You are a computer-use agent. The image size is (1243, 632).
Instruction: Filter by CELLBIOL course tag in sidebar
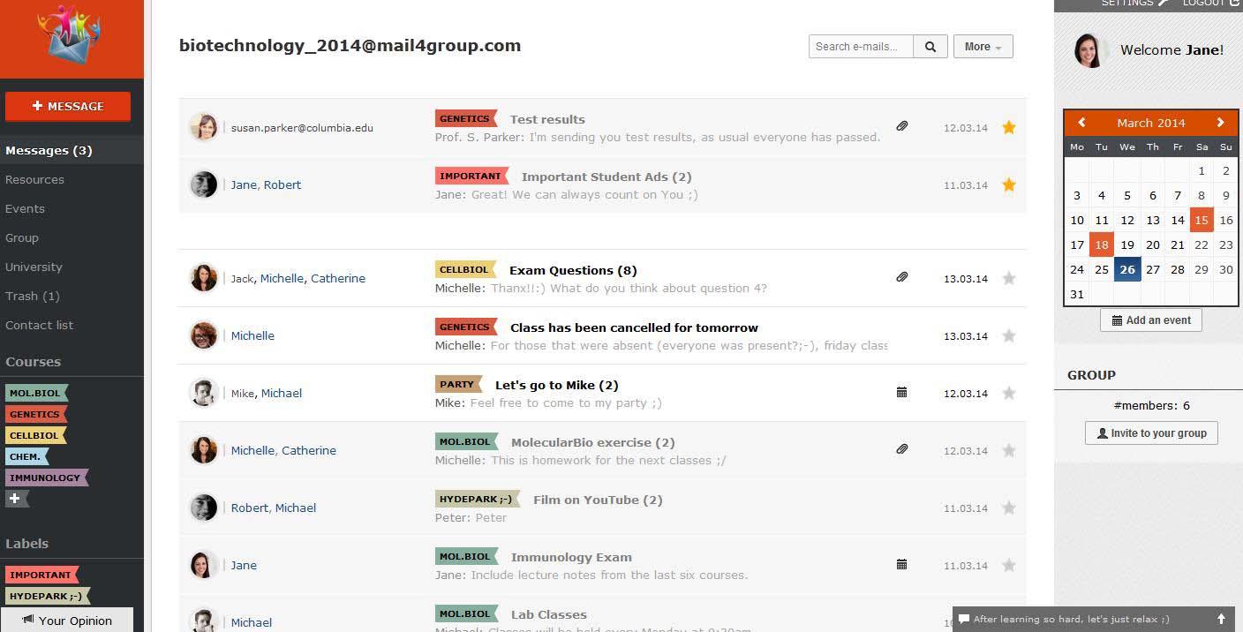coord(35,435)
